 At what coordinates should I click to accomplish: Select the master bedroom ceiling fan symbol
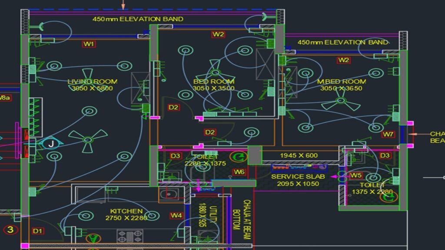[341, 103]
